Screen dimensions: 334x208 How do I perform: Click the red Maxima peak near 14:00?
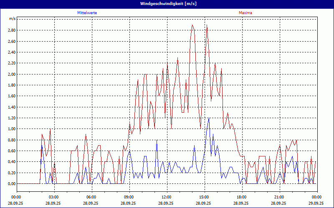click(192, 25)
